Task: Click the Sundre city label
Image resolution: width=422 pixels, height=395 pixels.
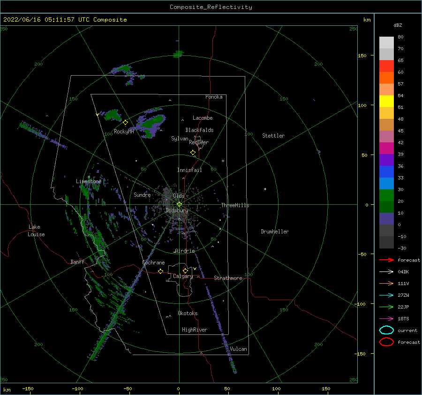Action: (142, 194)
